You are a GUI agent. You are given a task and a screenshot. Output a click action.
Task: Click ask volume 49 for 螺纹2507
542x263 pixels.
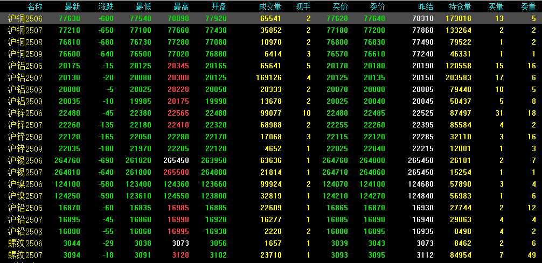pos(532,255)
